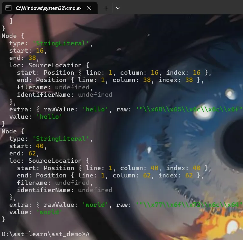Click the 'end: 38' line

pos(24,58)
